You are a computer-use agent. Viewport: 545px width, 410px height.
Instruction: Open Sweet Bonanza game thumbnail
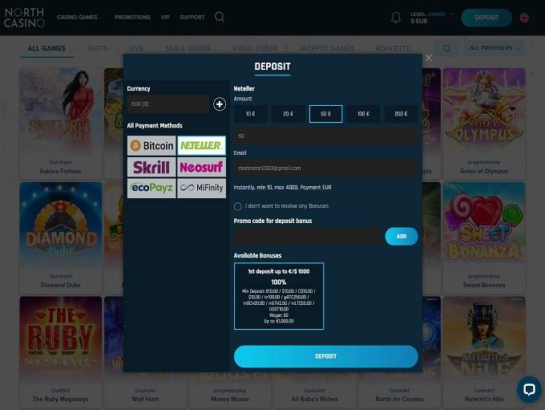tap(484, 225)
